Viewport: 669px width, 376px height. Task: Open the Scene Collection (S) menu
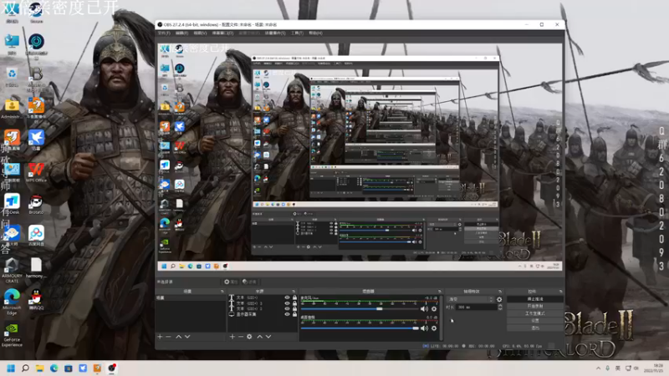click(275, 33)
